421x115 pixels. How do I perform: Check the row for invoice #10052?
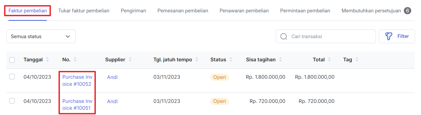[12, 77]
